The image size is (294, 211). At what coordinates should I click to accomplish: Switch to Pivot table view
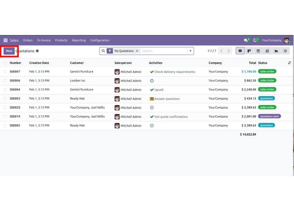[267, 51]
